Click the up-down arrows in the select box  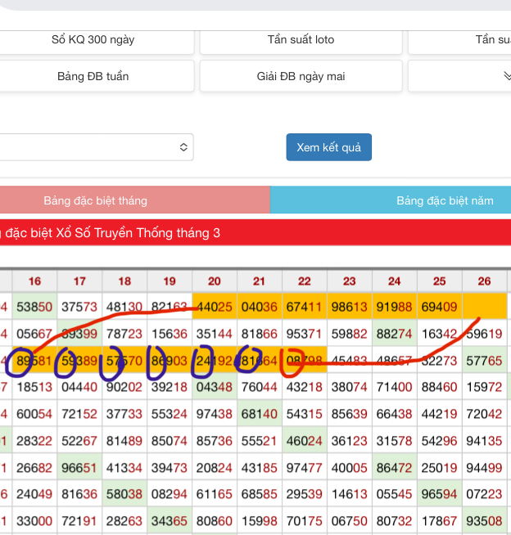(x=183, y=147)
